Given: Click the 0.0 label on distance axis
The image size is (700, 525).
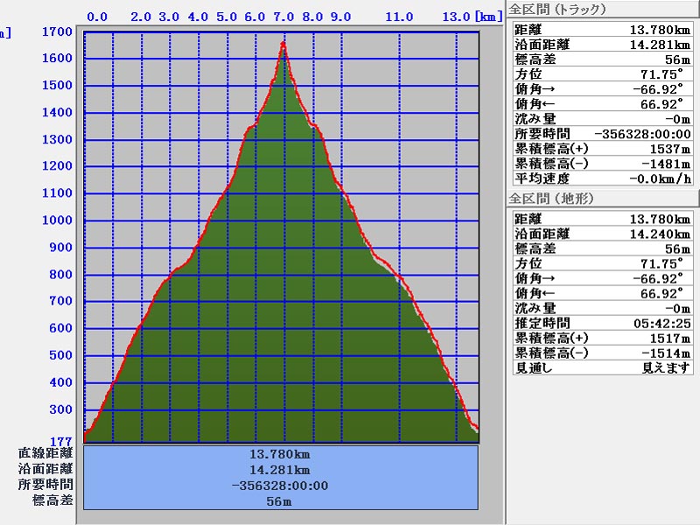Looking at the screenshot, I should click(98, 17).
